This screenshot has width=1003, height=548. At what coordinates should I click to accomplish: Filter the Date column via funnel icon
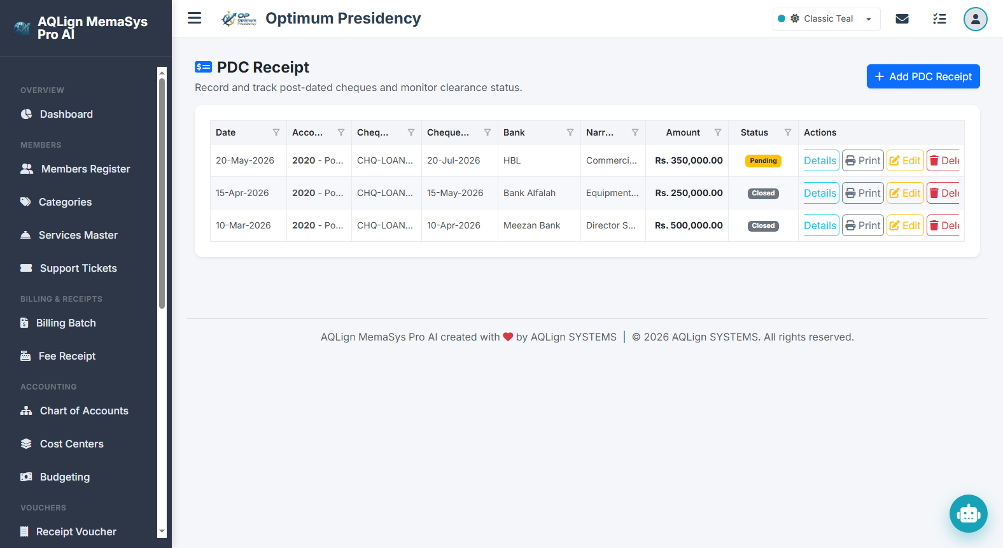pos(276,132)
